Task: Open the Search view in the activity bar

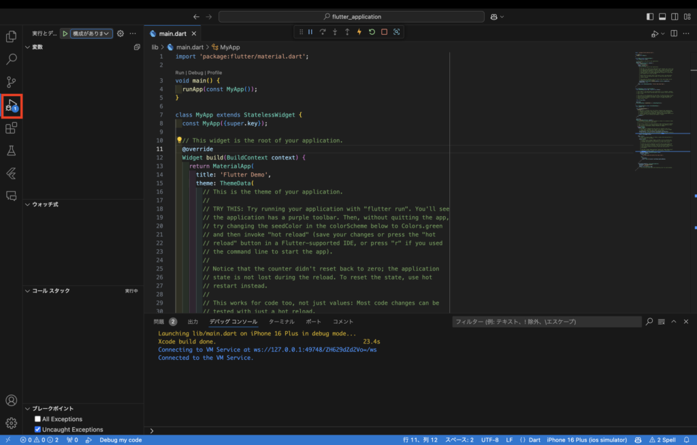Action: (11, 59)
